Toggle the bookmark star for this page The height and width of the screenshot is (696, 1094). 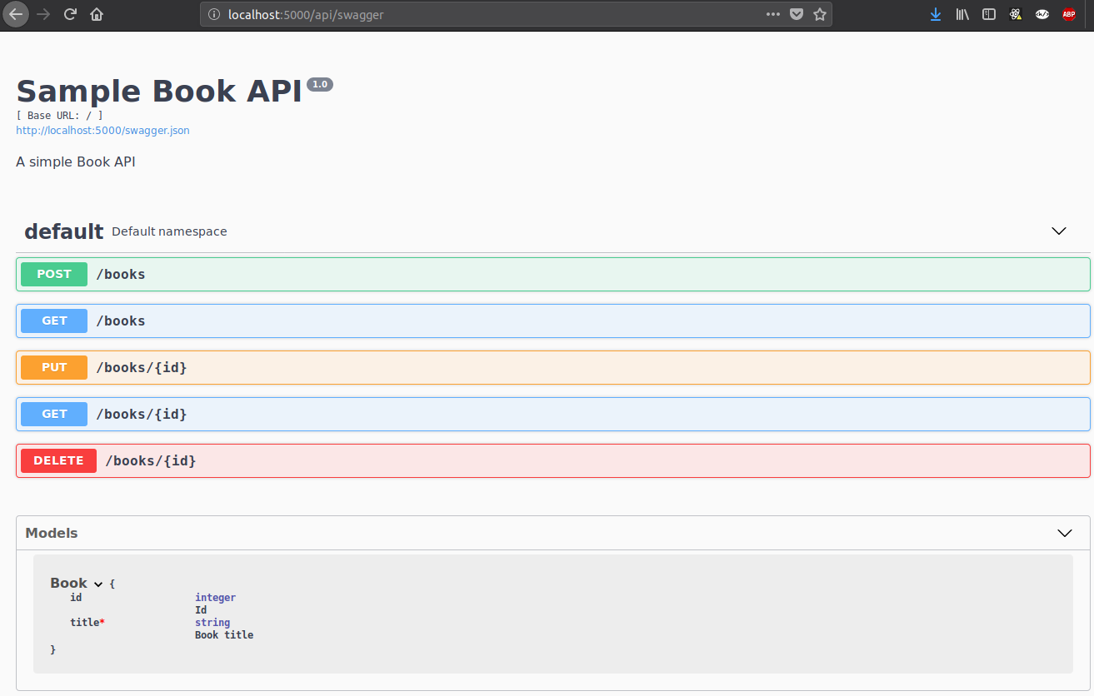point(820,14)
